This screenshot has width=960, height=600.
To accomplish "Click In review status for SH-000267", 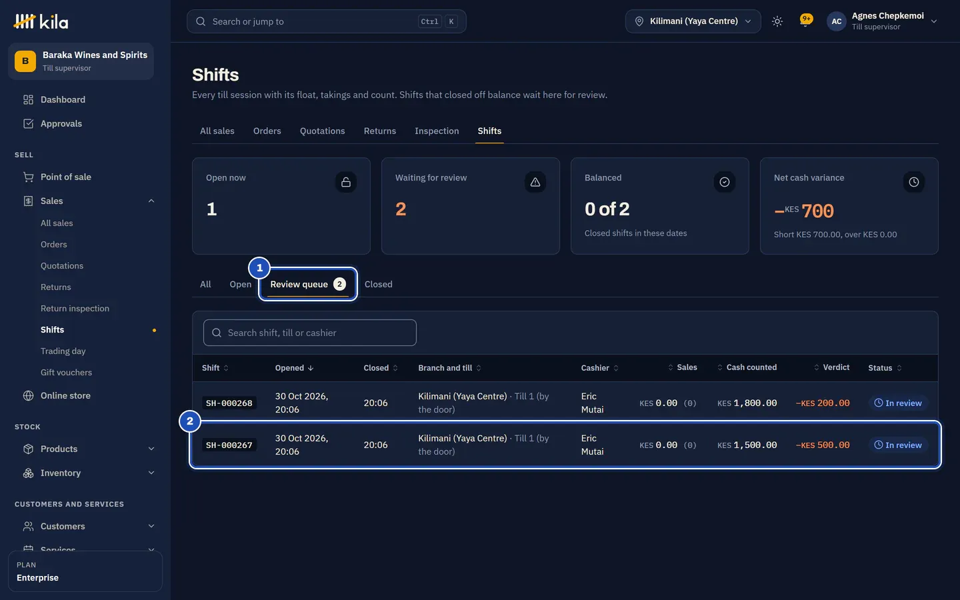I will click(898, 445).
